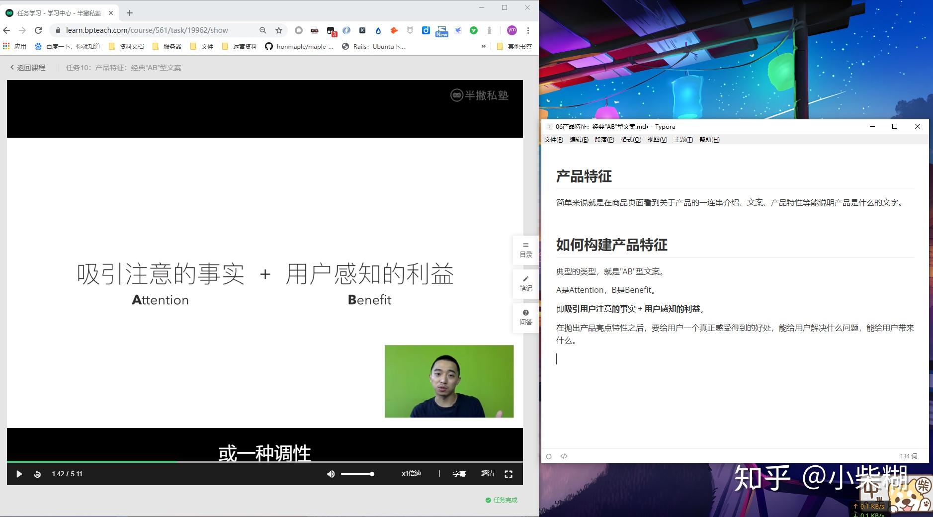Image resolution: width=933 pixels, height=517 pixels.
Task: Go back via 返回课程 link
Action: coord(28,68)
